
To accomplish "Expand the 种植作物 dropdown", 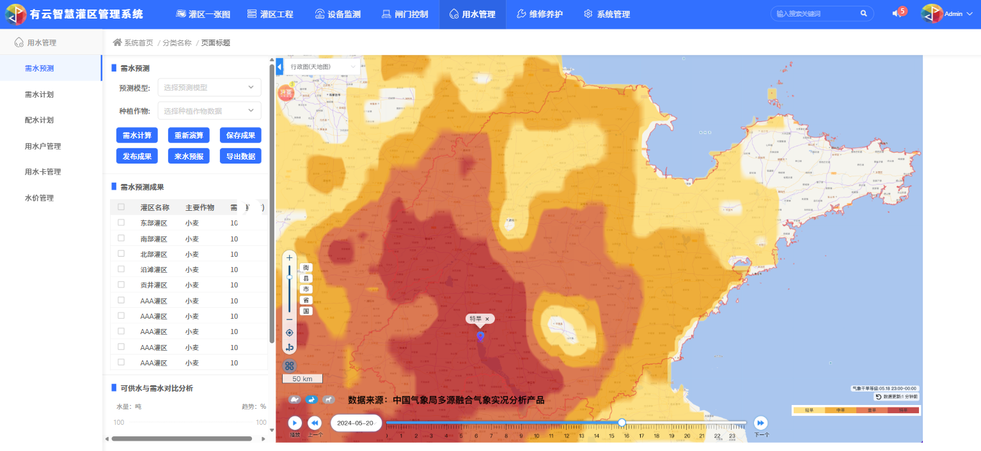I will pos(208,111).
